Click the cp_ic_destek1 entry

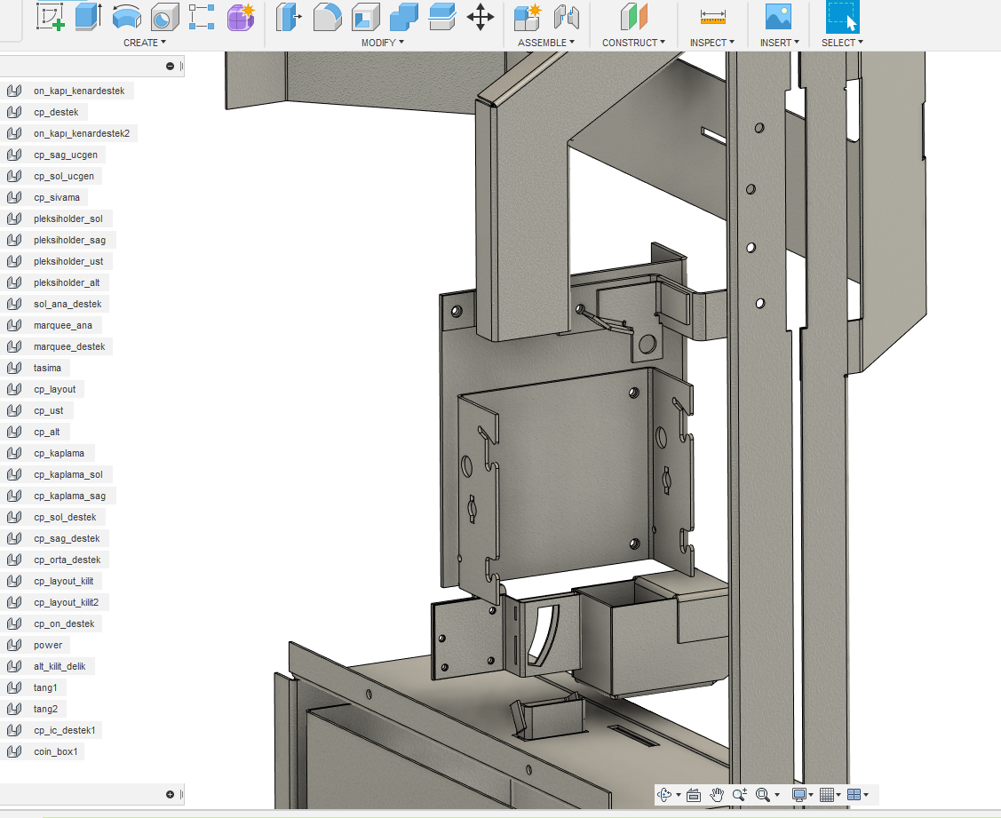click(x=65, y=731)
